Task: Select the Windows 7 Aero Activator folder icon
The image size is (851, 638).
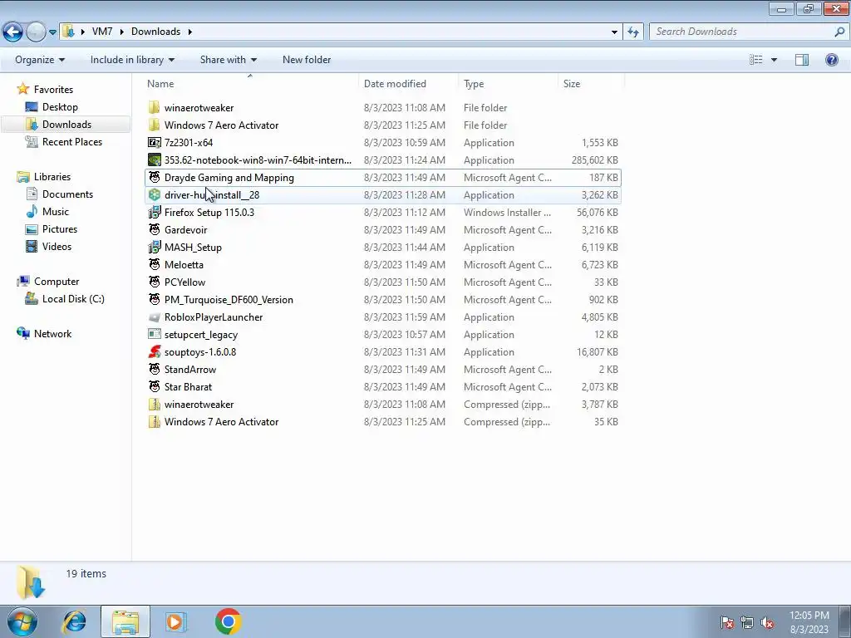Action: (x=154, y=125)
